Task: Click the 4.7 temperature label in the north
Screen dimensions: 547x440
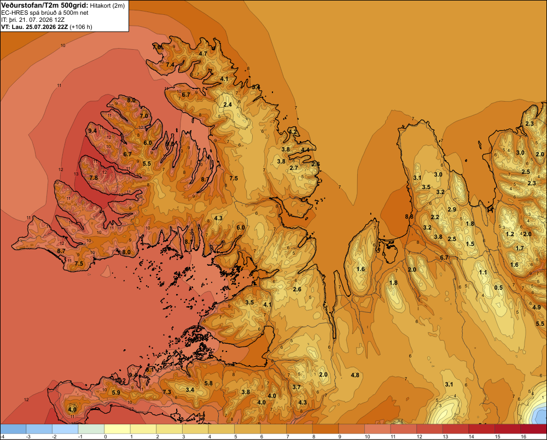Action: [x=203, y=54]
